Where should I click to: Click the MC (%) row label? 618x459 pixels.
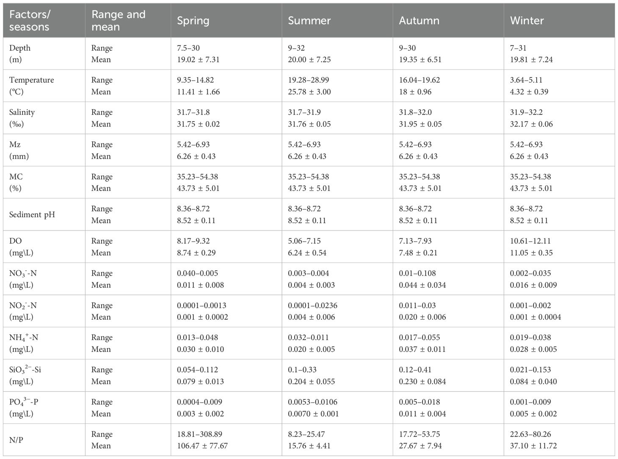16,182
